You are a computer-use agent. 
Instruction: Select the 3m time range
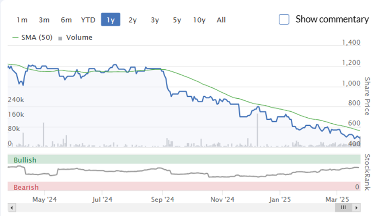point(44,20)
